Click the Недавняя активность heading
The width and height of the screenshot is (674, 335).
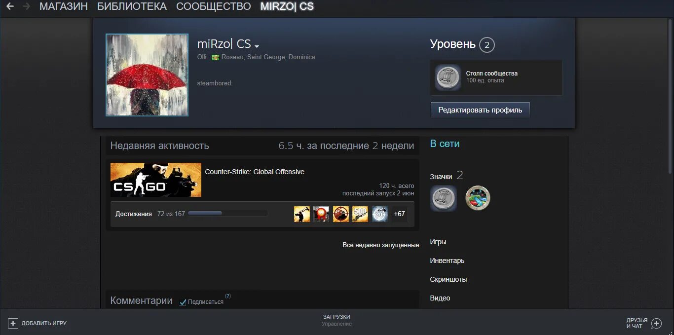[x=159, y=146]
